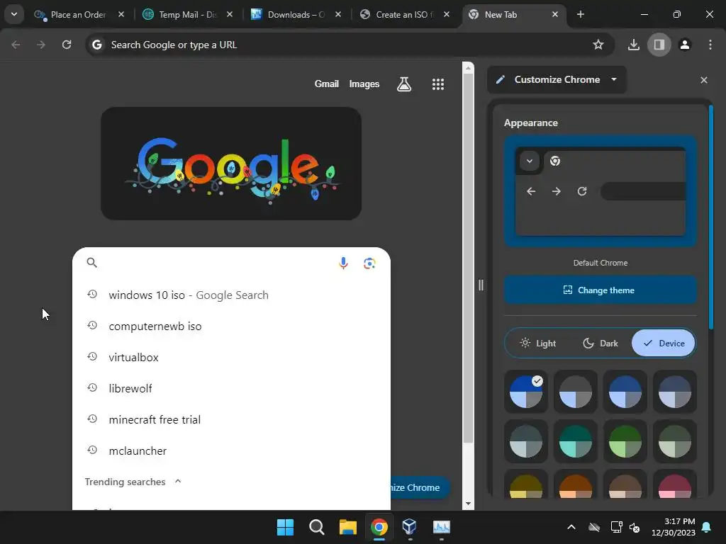Select the teal color swatch

coord(576,442)
